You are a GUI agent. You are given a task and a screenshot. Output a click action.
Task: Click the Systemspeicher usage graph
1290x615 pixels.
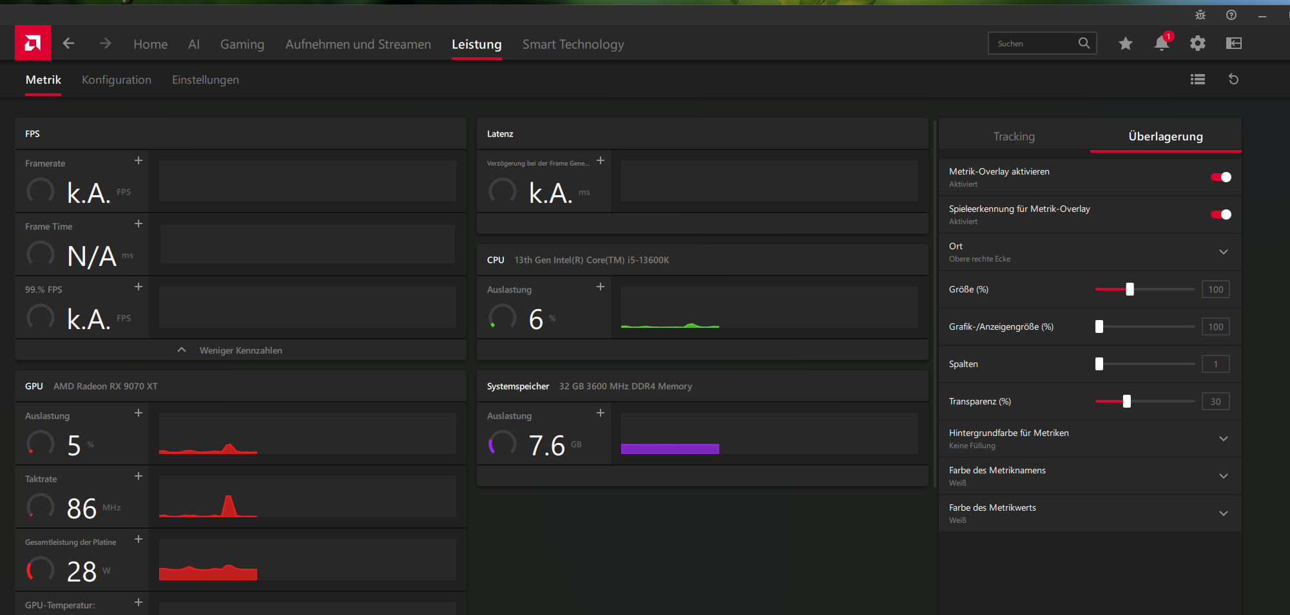tap(769, 433)
